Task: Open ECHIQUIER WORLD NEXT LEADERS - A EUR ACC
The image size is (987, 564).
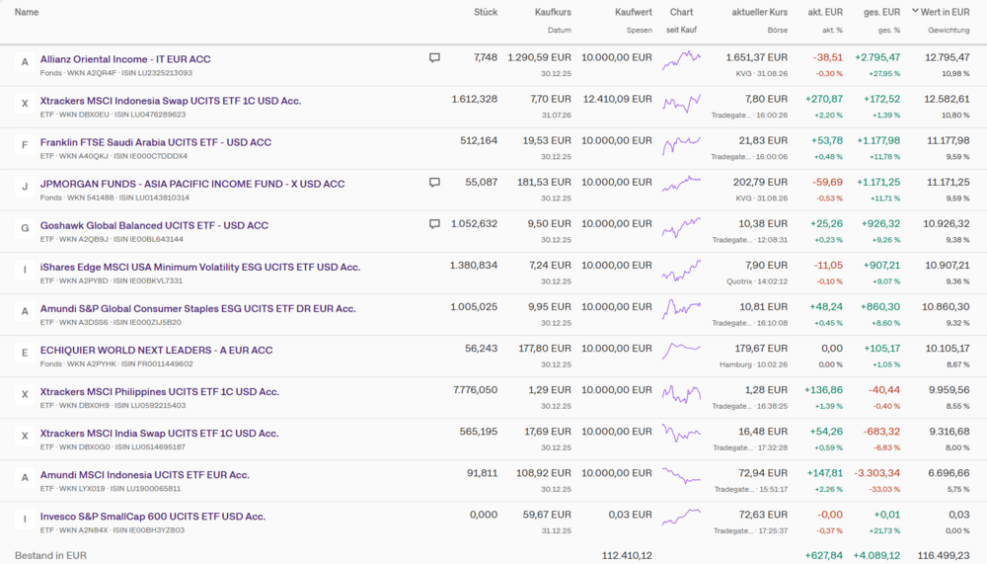Action: (x=156, y=351)
